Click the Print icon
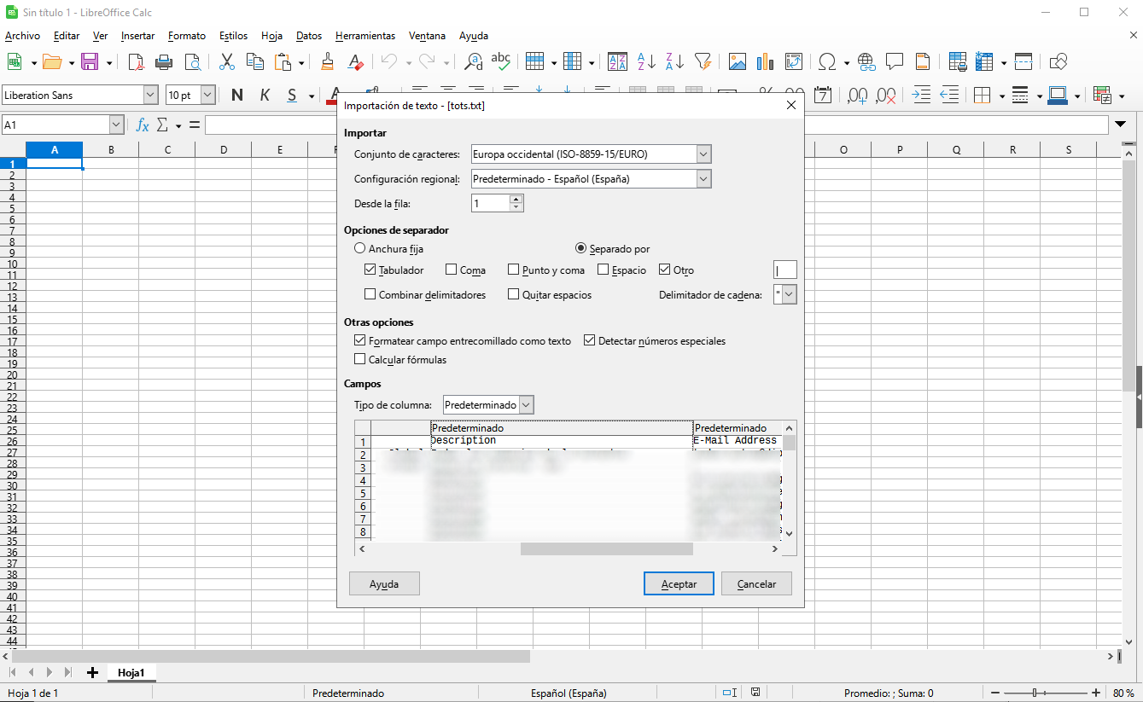This screenshot has width=1143, height=702. [164, 62]
